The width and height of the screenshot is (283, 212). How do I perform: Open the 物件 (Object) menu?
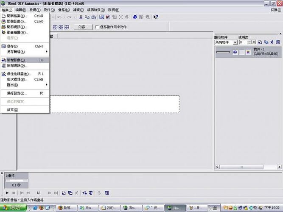(49, 10)
